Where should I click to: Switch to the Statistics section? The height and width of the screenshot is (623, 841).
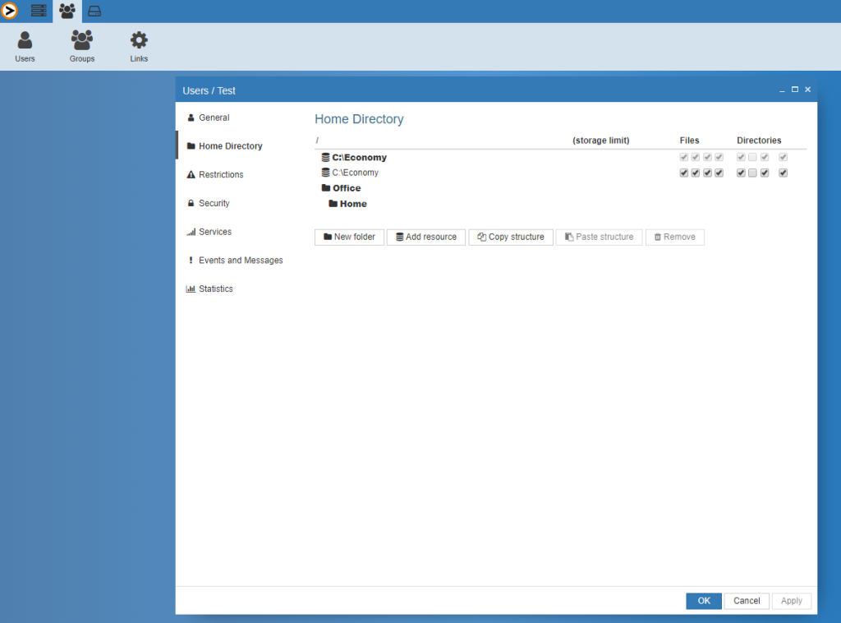pos(215,288)
